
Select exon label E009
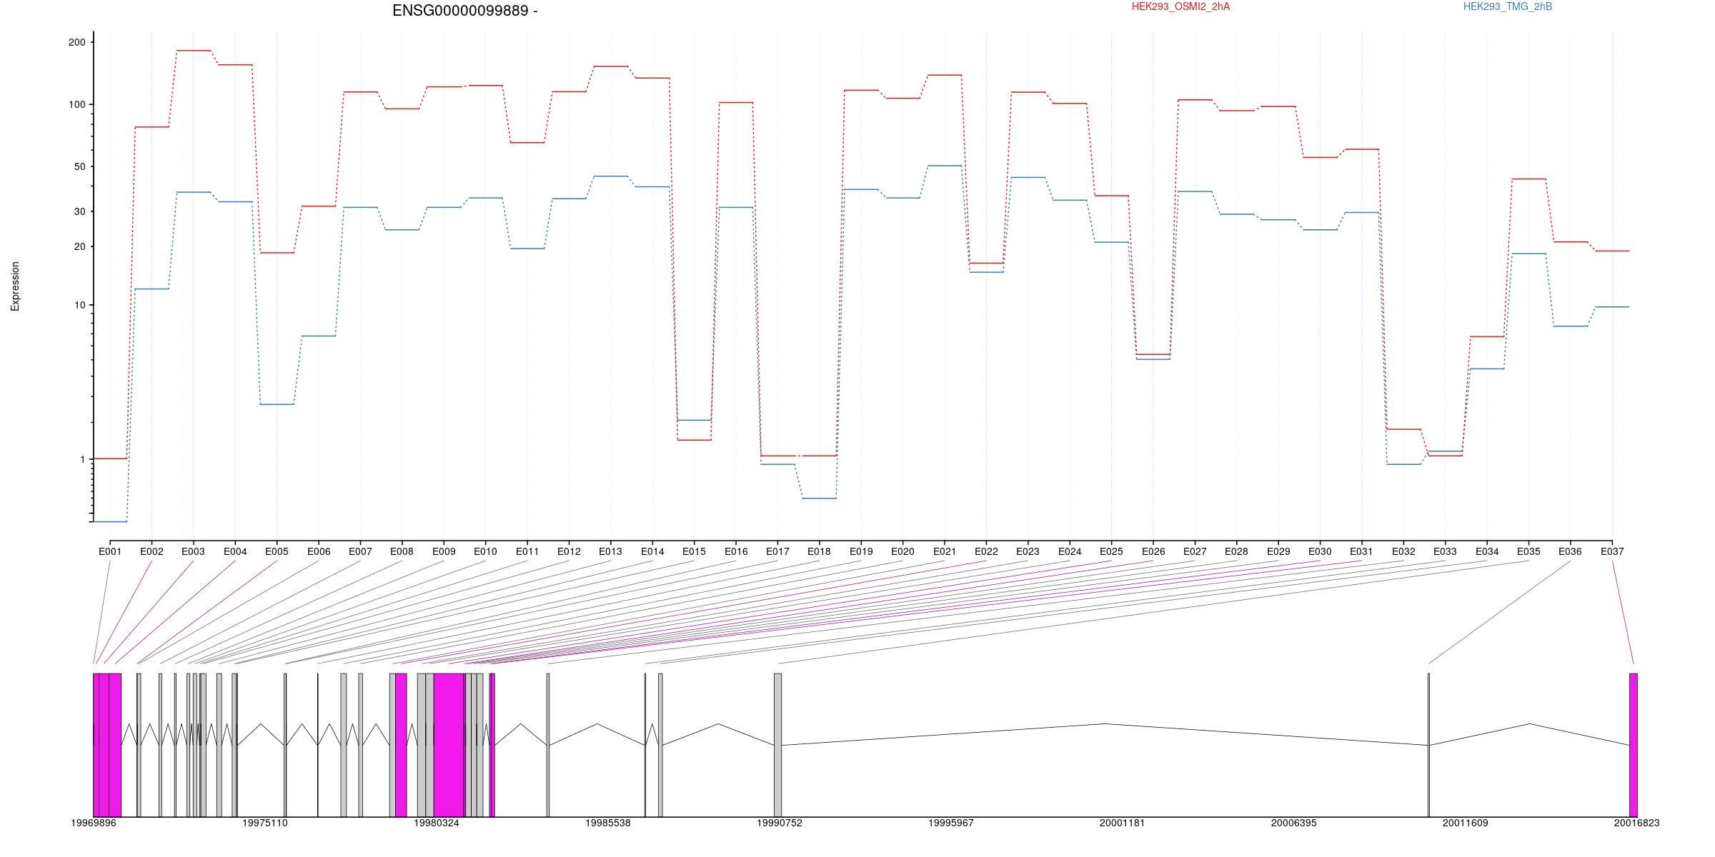point(444,552)
